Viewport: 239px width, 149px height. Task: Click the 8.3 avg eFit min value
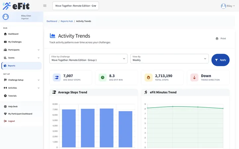(112, 76)
